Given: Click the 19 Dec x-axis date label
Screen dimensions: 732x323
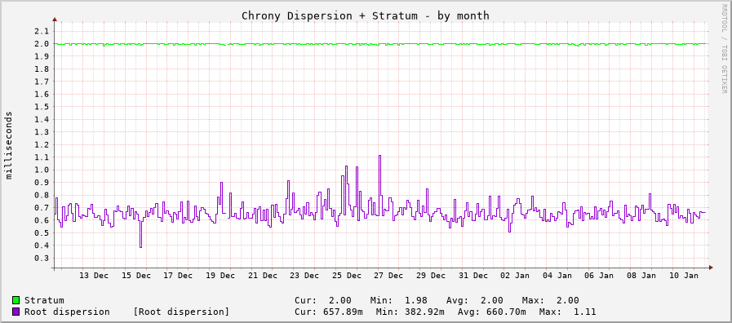Looking at the screenshot, I should pos(220,276).
